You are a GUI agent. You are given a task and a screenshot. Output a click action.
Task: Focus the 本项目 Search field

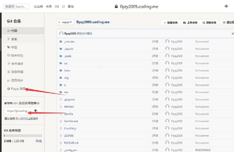[x=17, y=7]
